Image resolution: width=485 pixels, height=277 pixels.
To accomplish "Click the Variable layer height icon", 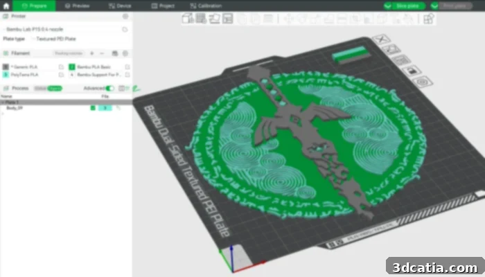I will 268,19.
